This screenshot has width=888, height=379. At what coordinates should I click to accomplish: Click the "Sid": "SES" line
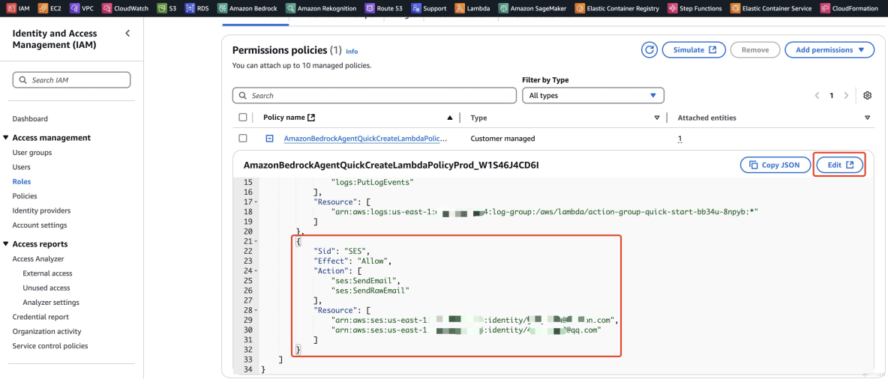click(x=341, y=251)
